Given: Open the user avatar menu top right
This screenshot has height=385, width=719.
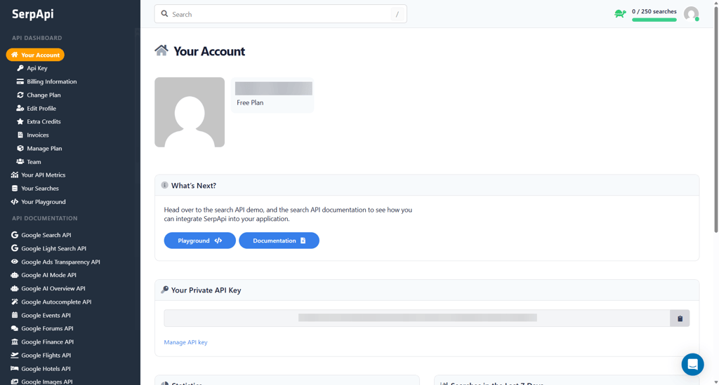Looking at the screenshot, I should 691,14.
